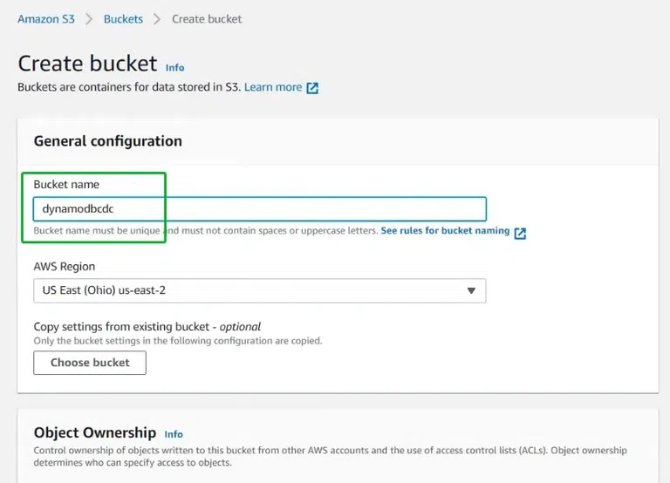This screenshot has height=483, width=670.
Task: Click the breadcrumb chevron after Buckets
Action: click(x=157, y=18)
